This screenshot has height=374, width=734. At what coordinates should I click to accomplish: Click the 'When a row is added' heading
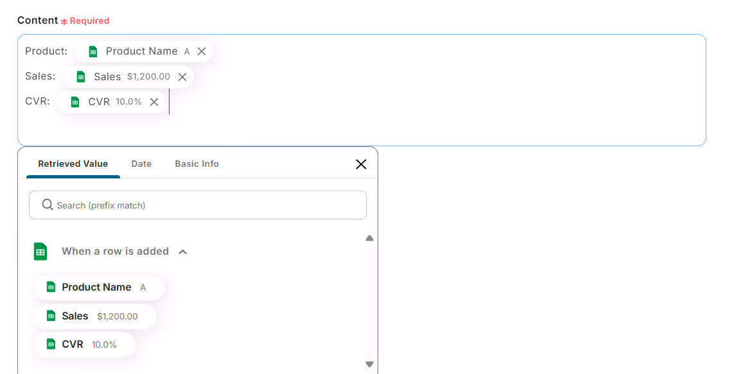tap(115, 251)
